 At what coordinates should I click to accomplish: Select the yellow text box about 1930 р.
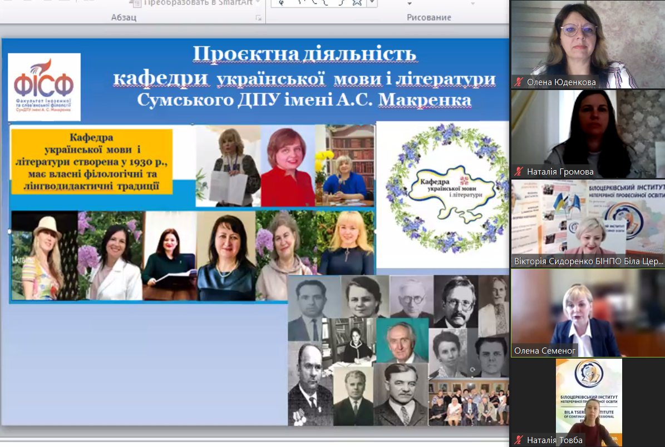[x=91, y=161]
